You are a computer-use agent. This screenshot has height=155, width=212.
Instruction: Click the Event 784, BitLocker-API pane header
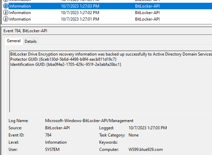point(25,31)
